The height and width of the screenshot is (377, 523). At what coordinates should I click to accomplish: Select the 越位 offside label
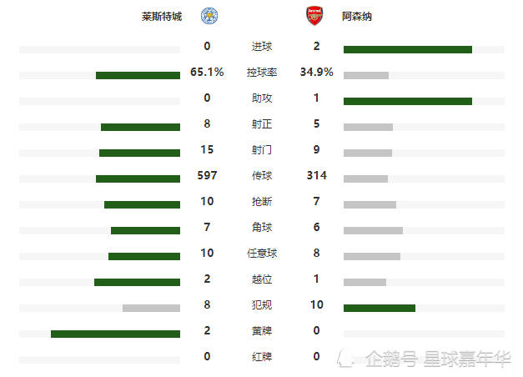coord(262,279)
